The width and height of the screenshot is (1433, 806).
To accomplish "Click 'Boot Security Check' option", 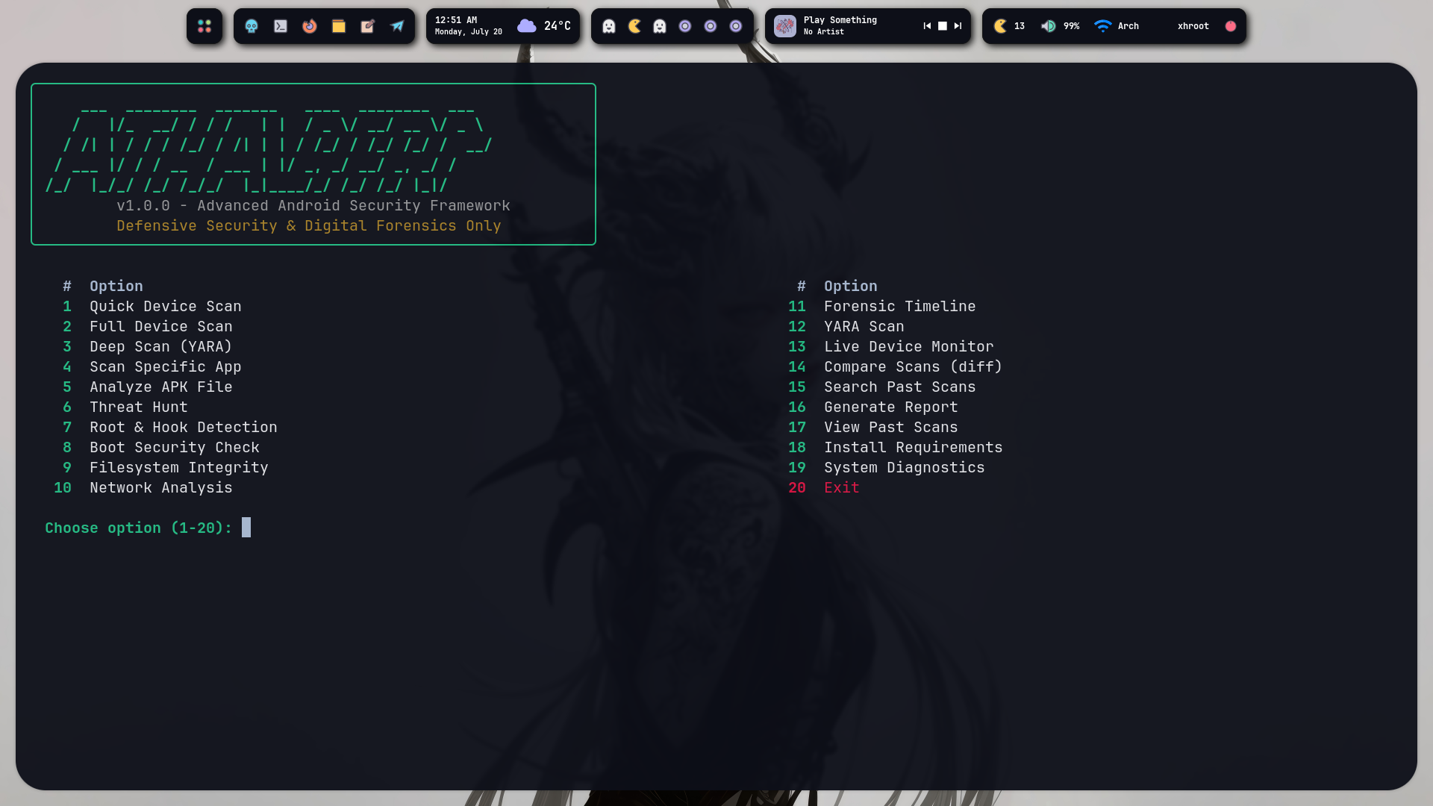I will tap(175, 448).
